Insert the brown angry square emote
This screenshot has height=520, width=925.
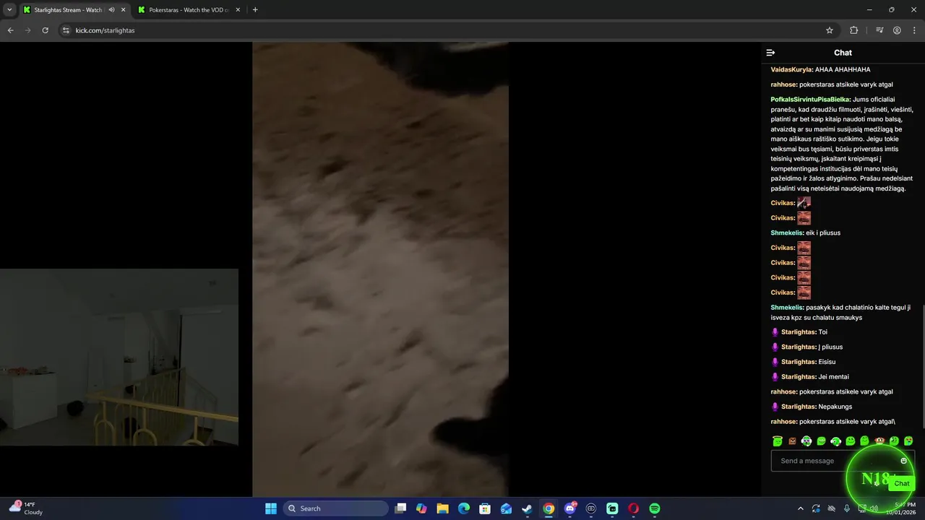(792, 441)
